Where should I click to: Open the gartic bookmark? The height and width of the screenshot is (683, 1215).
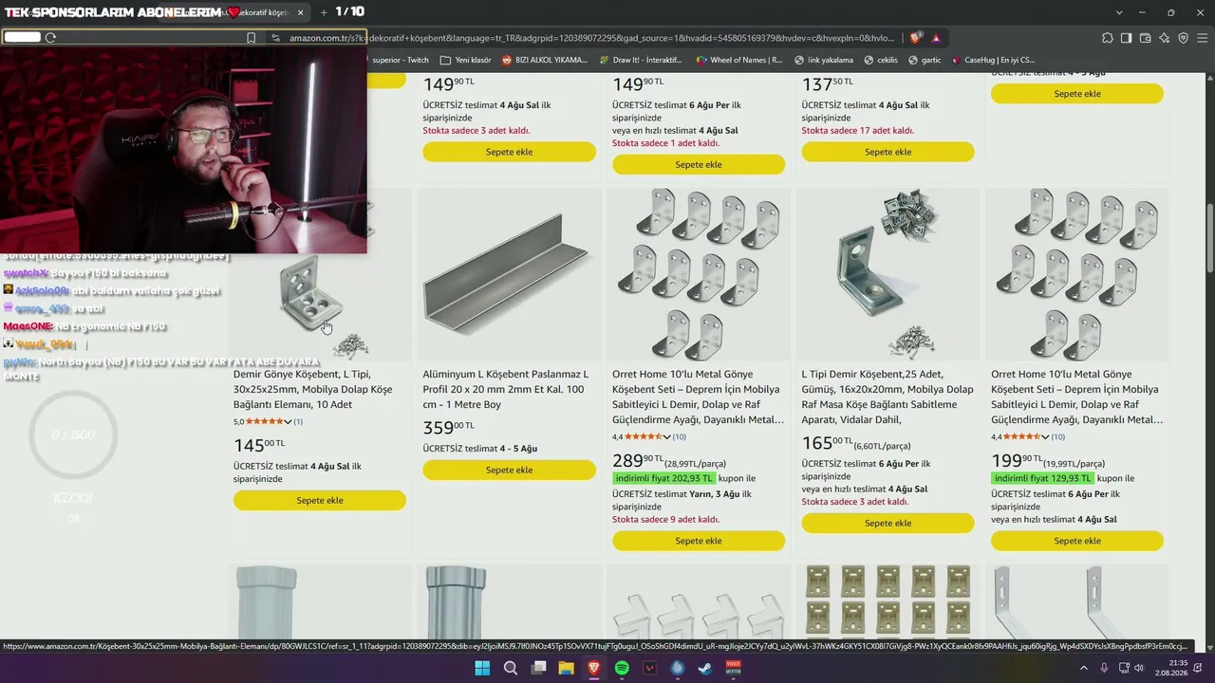(x=925, y=60)
